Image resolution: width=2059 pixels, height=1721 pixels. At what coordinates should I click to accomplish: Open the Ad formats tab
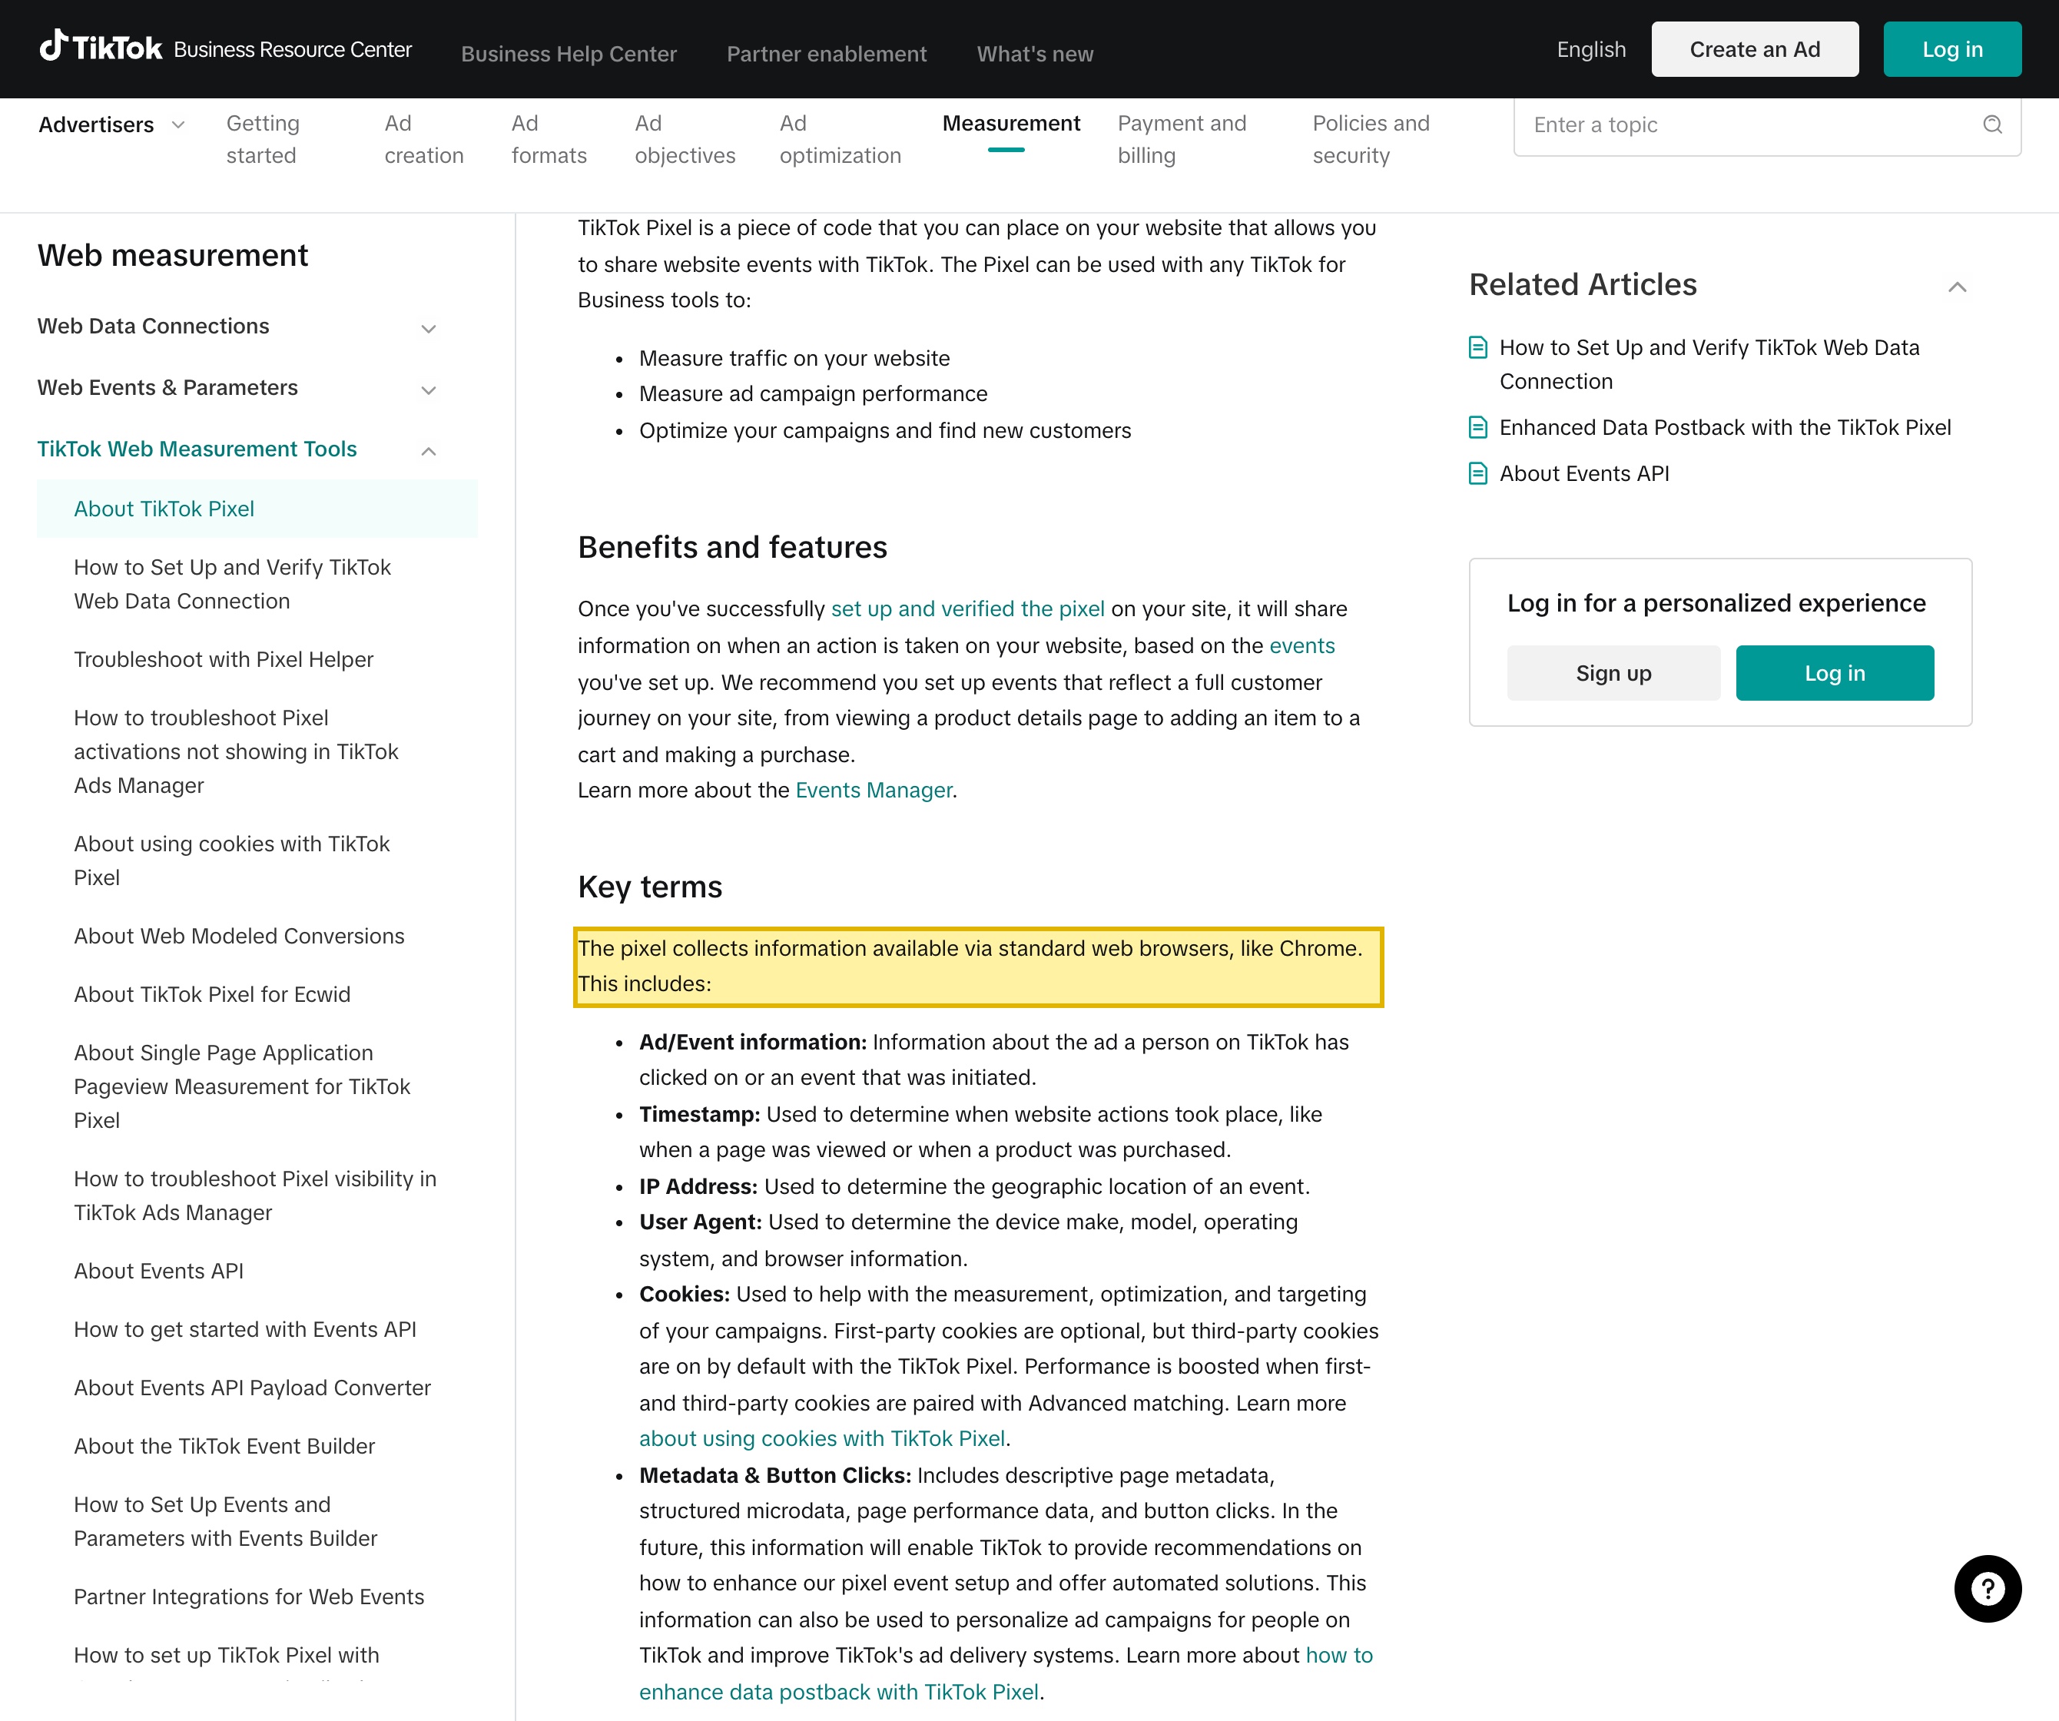[x=549, y=139]
